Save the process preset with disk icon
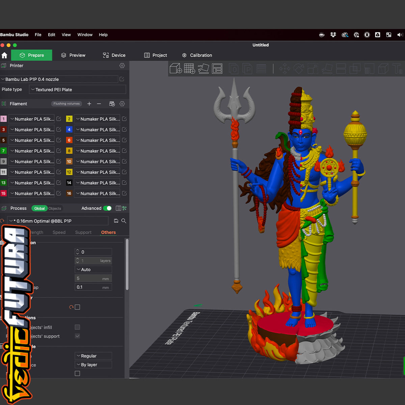Viewport: 405px width, 405px height. [116, 221]
